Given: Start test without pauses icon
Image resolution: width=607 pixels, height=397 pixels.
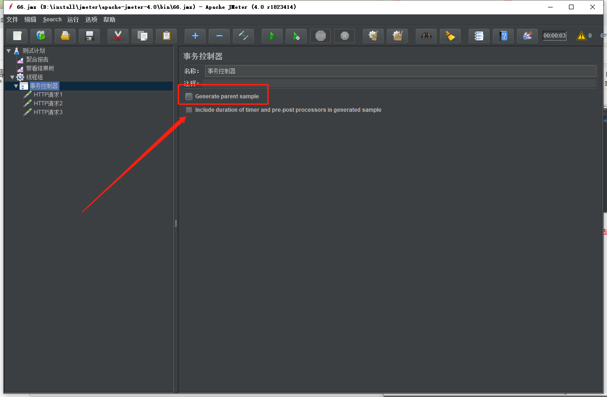Looking at the screenshot, I should [296, 36].
